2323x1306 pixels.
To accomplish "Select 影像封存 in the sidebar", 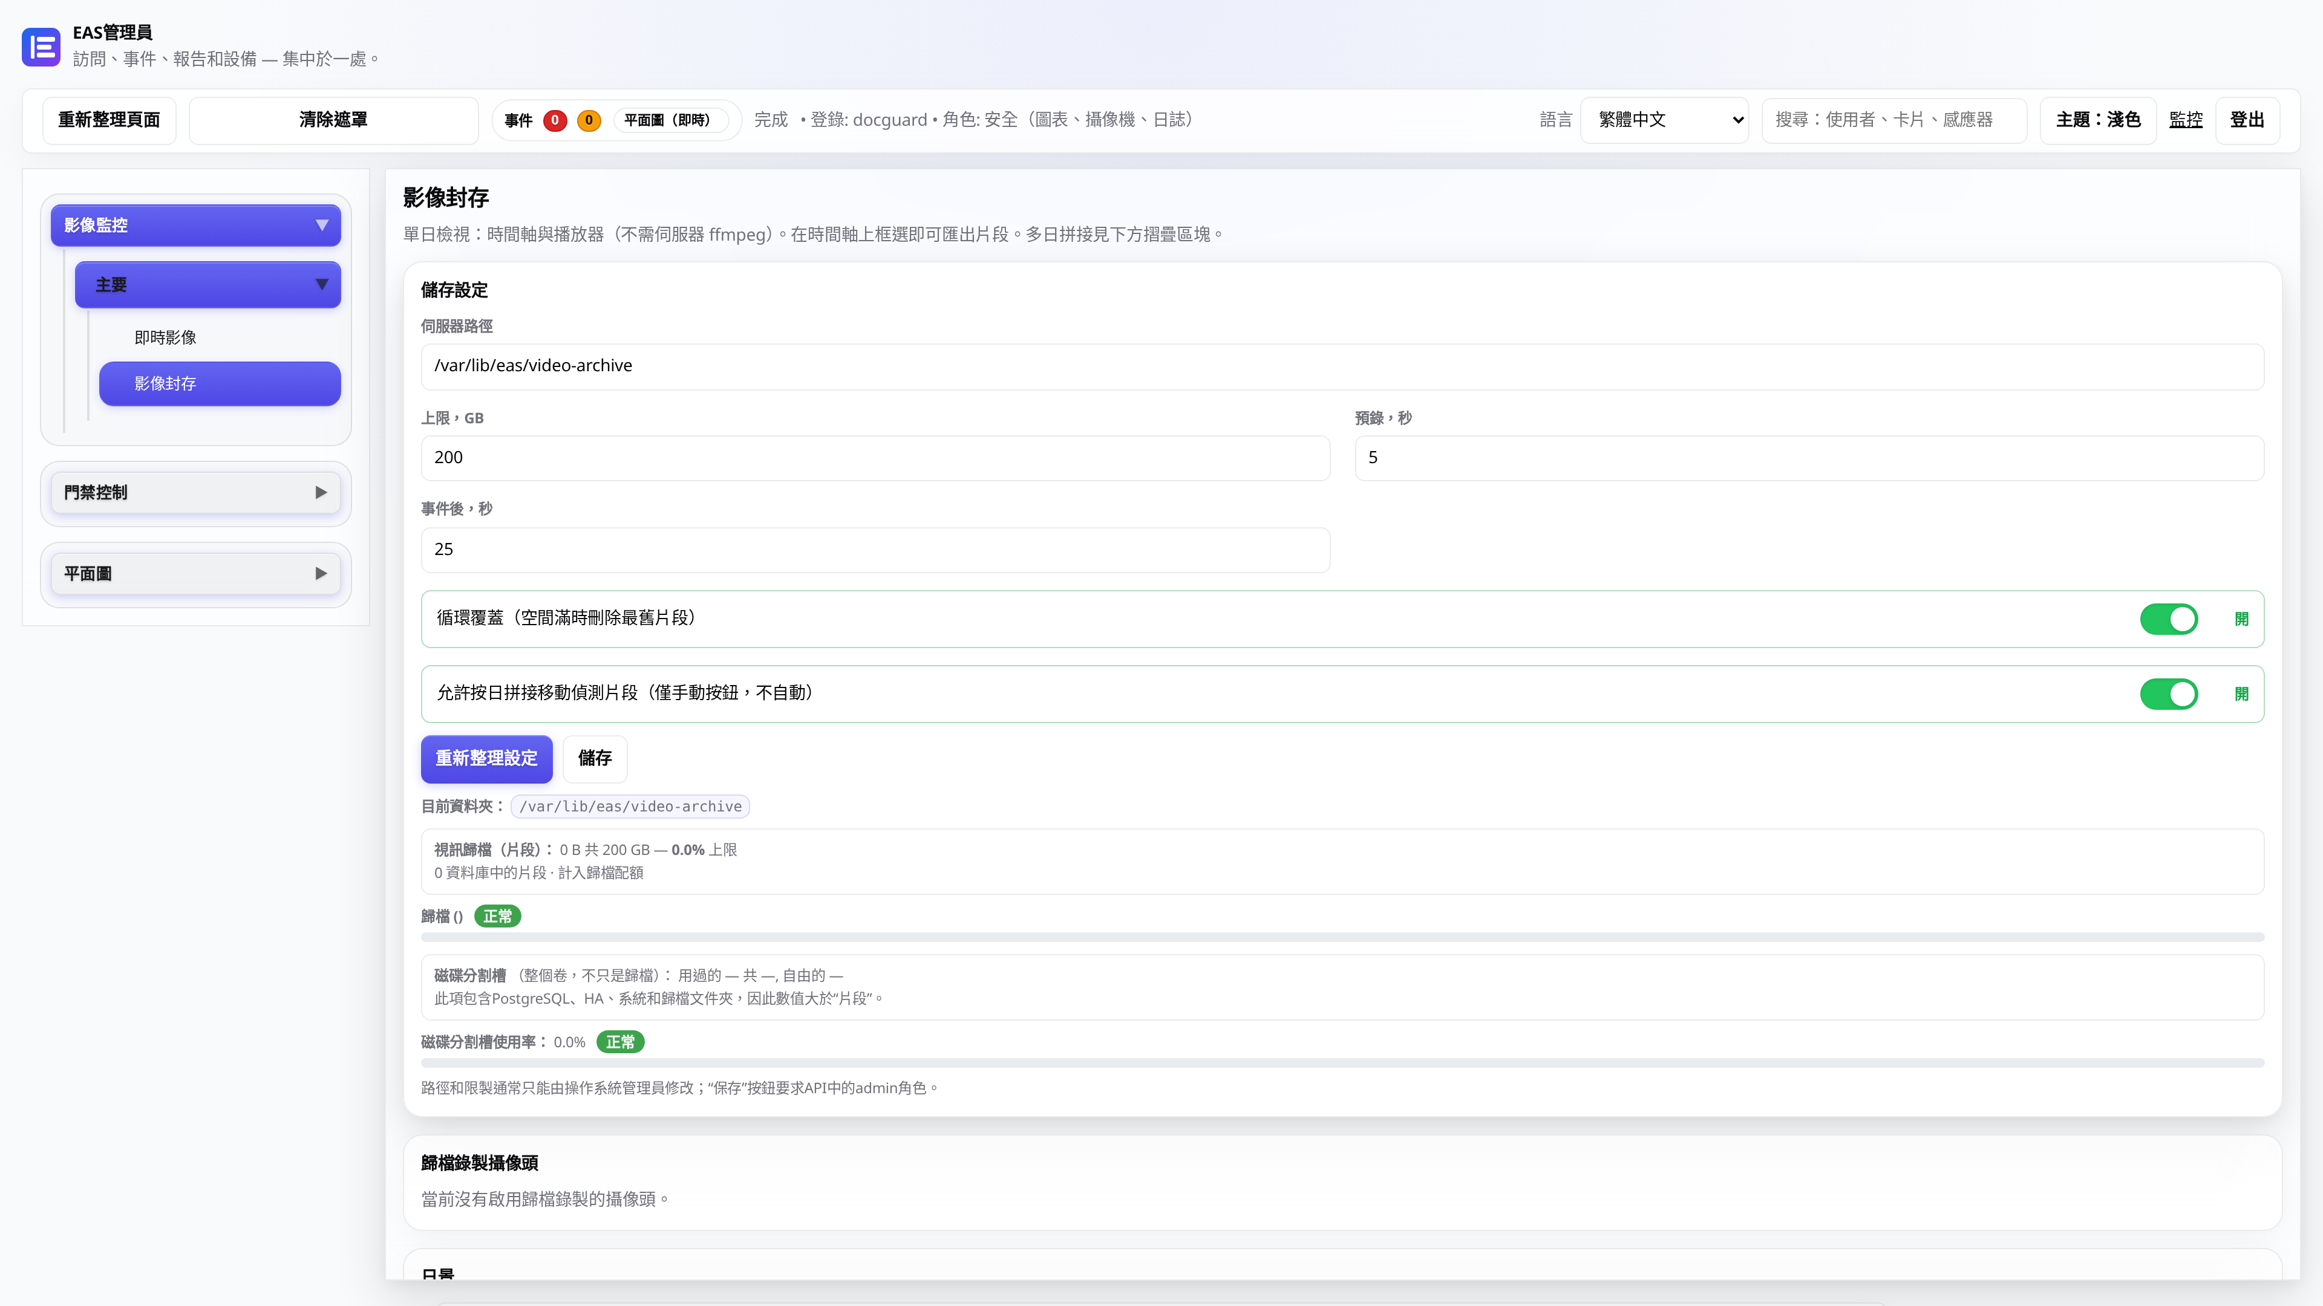I will [x=220, y=384].
